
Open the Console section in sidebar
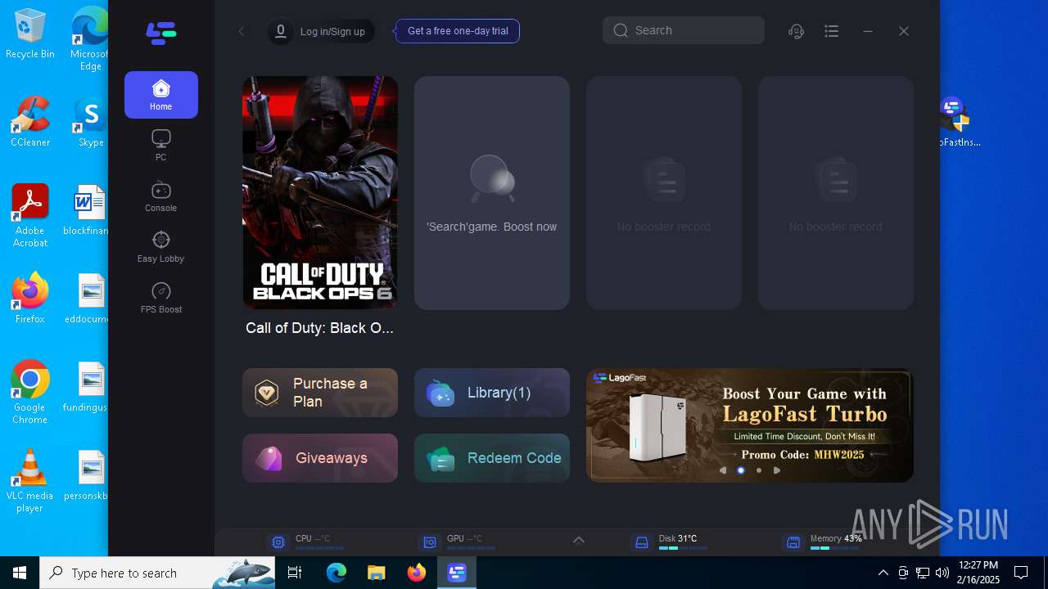[x=161, y=196]
